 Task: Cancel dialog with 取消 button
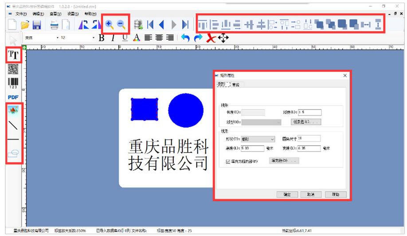click(x=311, y=194)
